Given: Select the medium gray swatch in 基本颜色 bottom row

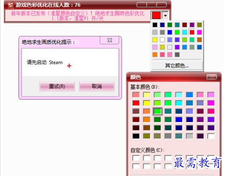Looking at the screenshot, I should click(168, 136).
